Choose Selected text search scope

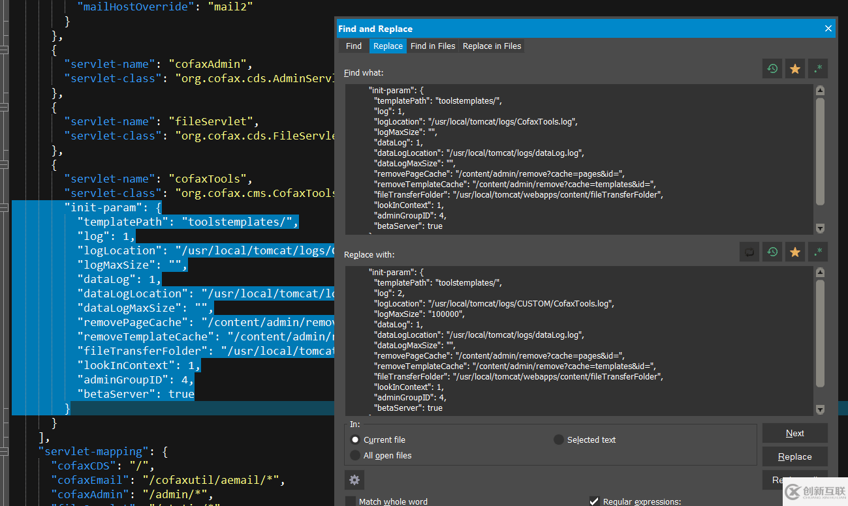[559, 440]
